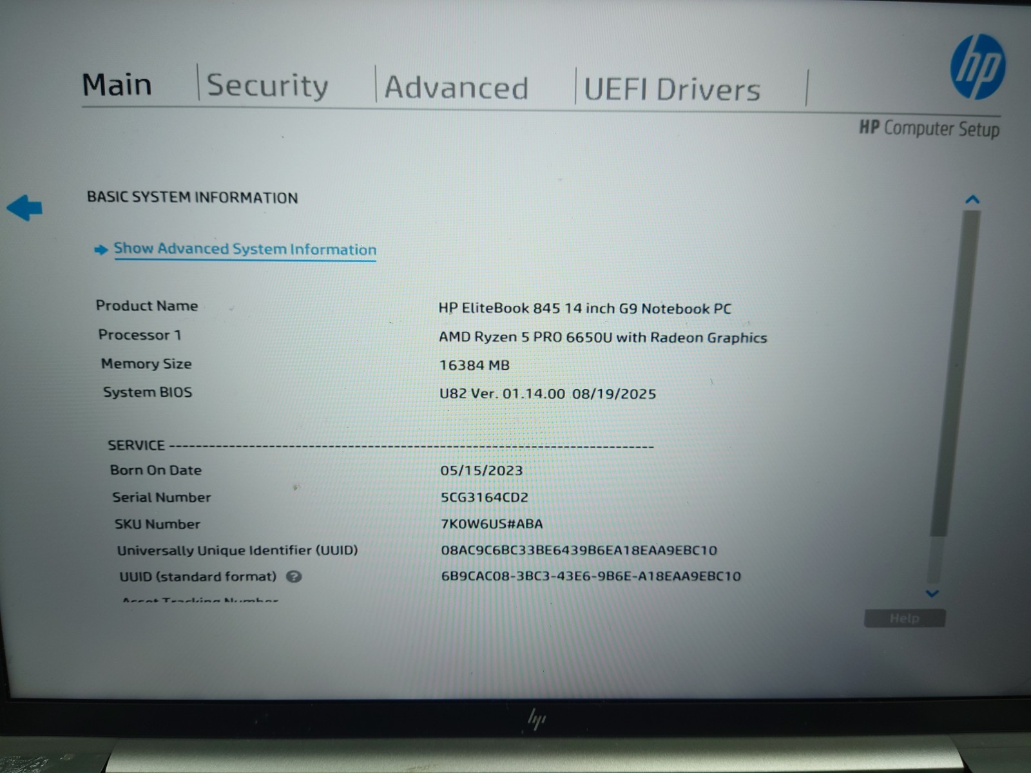
Task: Click the blue back arrow icon
Action: [x=24, y=207]
